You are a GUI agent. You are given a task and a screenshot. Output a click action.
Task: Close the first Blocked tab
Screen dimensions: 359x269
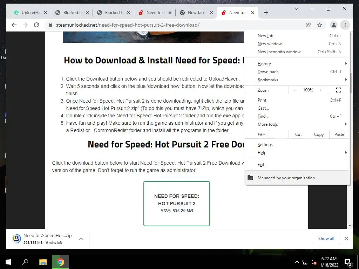pyautogui.click(x=87, y=13)
